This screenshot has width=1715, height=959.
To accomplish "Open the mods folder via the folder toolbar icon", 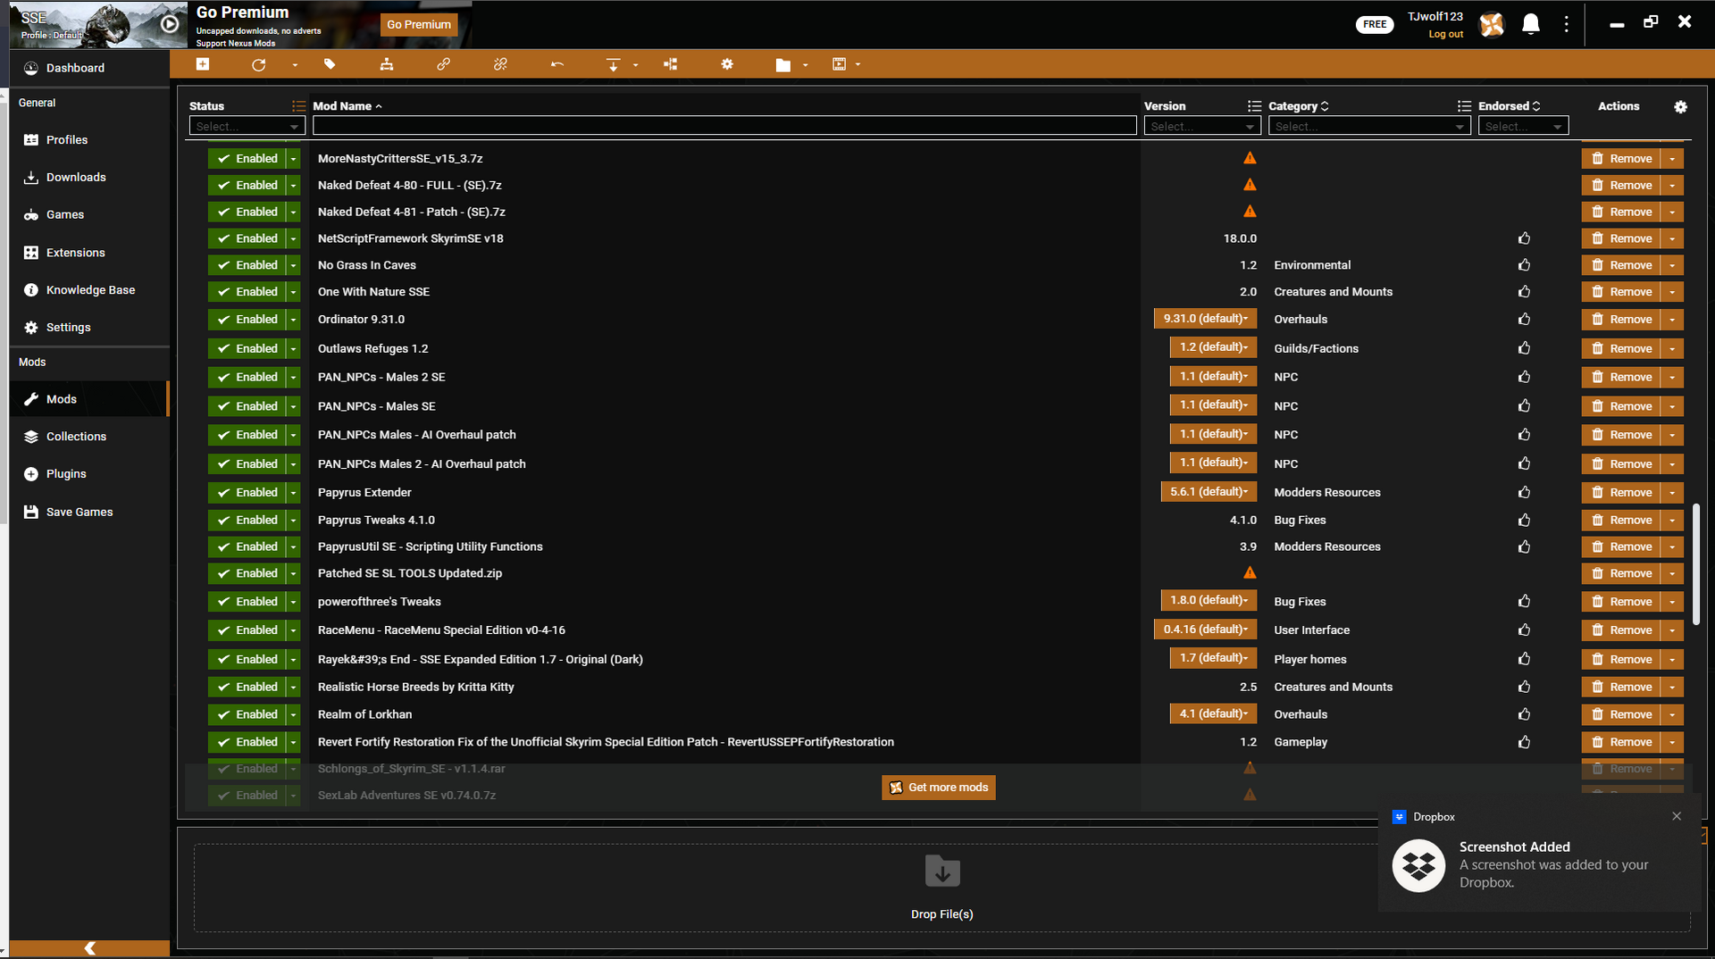I will (x=782, y=64).
